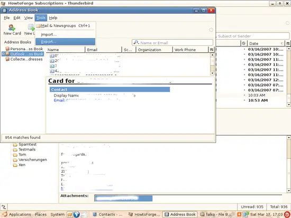Open the System panel menu
Screen dimensions: 291x218
tap(58, 214)
